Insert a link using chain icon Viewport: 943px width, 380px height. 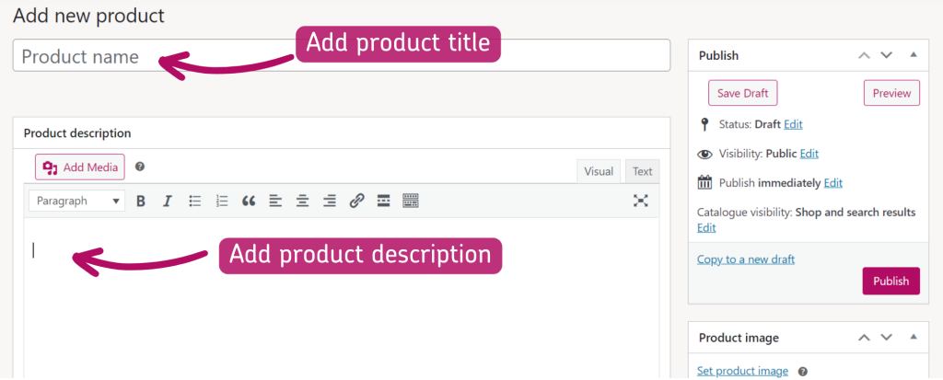tap(356, 201)
